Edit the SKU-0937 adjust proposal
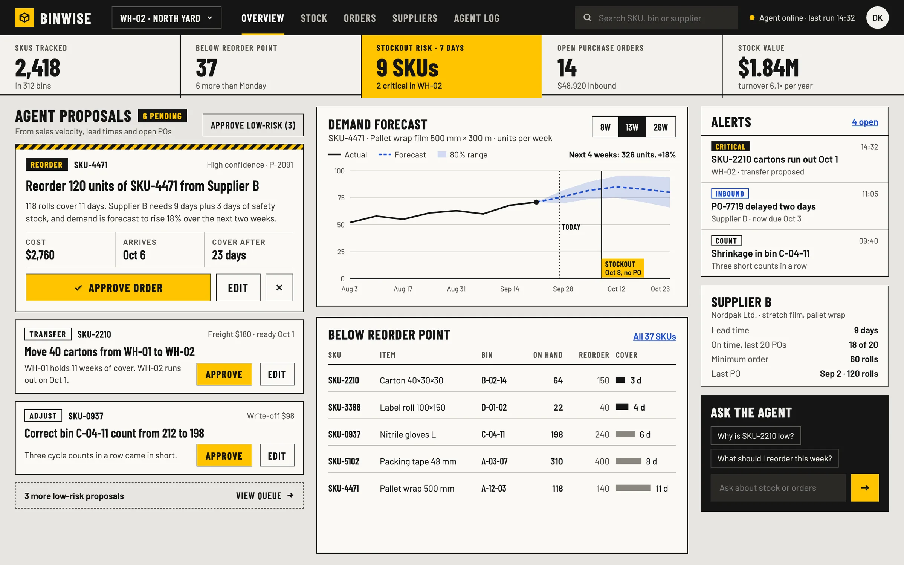 pos(277,455)
